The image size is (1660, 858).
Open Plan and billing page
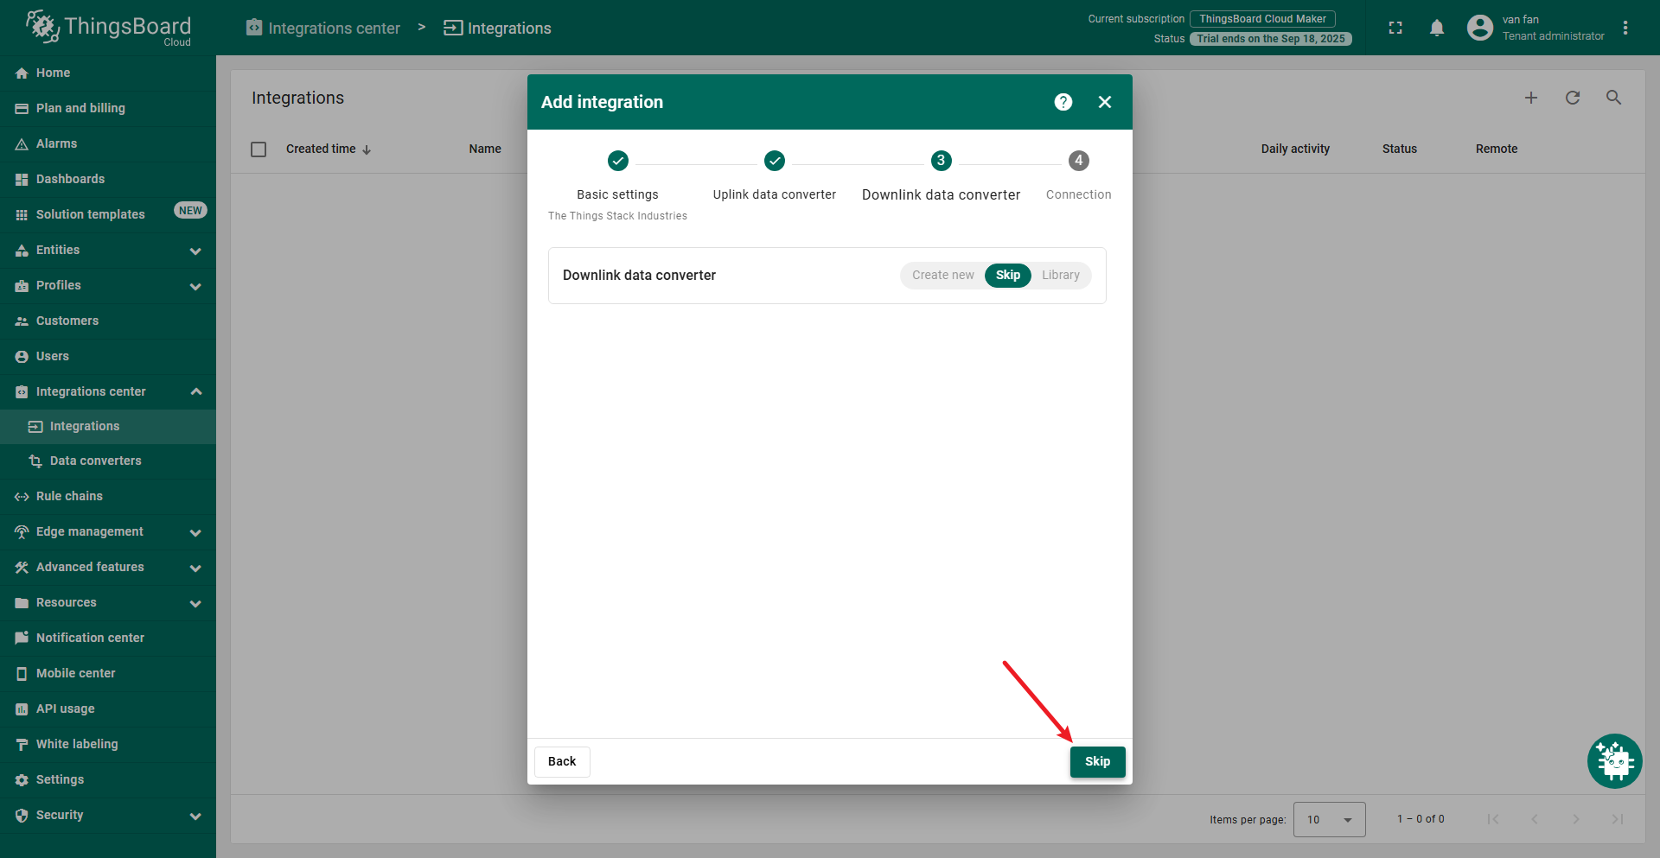108,108
